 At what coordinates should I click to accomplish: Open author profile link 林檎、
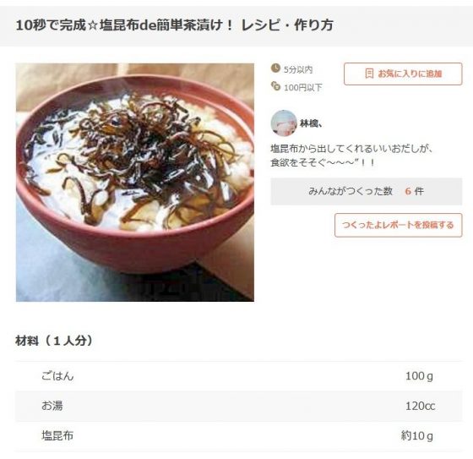coord(311,123)
